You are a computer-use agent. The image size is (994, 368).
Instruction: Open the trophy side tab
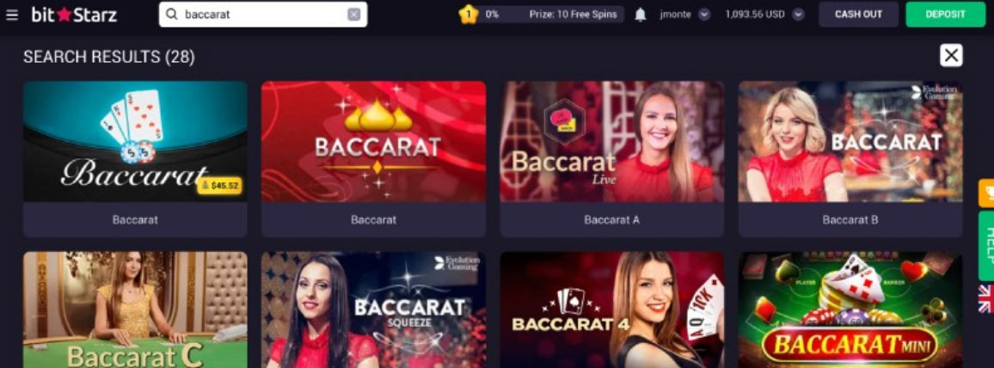coord(986,193)
